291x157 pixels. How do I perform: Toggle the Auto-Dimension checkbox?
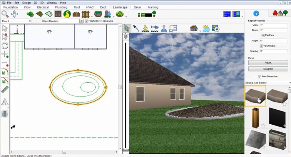260,77
